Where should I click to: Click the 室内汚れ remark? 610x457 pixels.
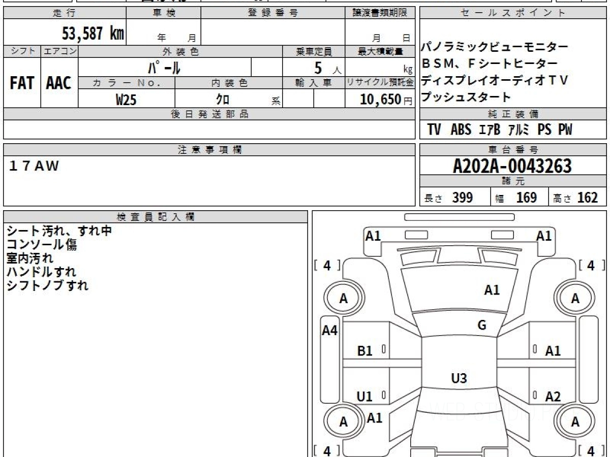[29, 258]
